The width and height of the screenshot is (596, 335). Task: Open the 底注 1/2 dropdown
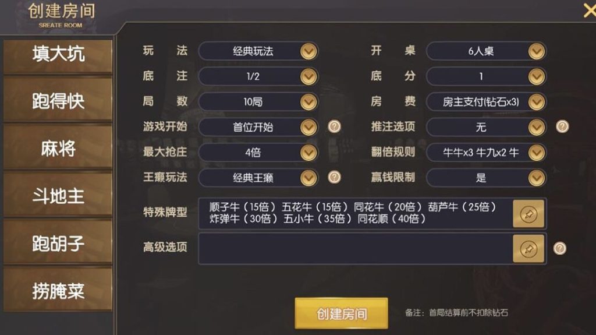coord(308,76)
